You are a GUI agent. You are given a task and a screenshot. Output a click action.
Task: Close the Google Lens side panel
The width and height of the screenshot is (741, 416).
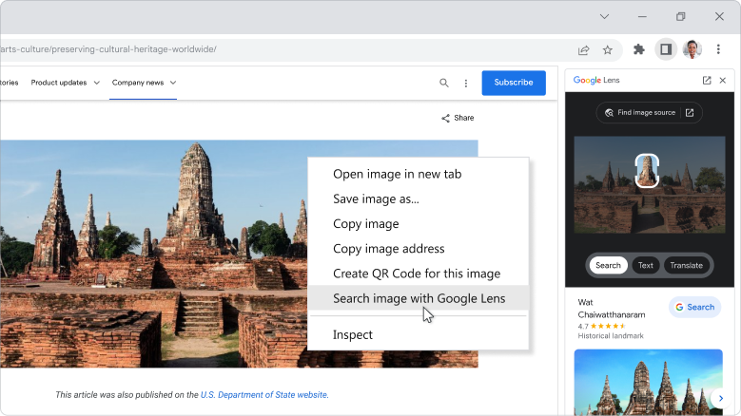723,81
